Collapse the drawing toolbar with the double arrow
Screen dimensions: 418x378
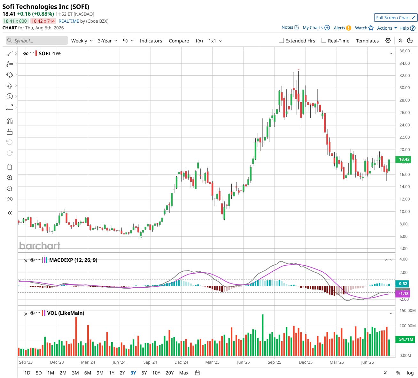(10, 213)
